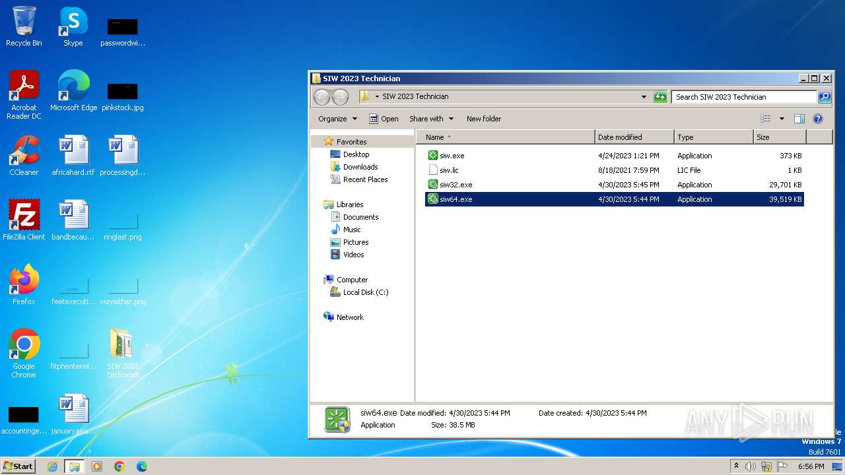Open the Share with dropdown

(432, 119)
